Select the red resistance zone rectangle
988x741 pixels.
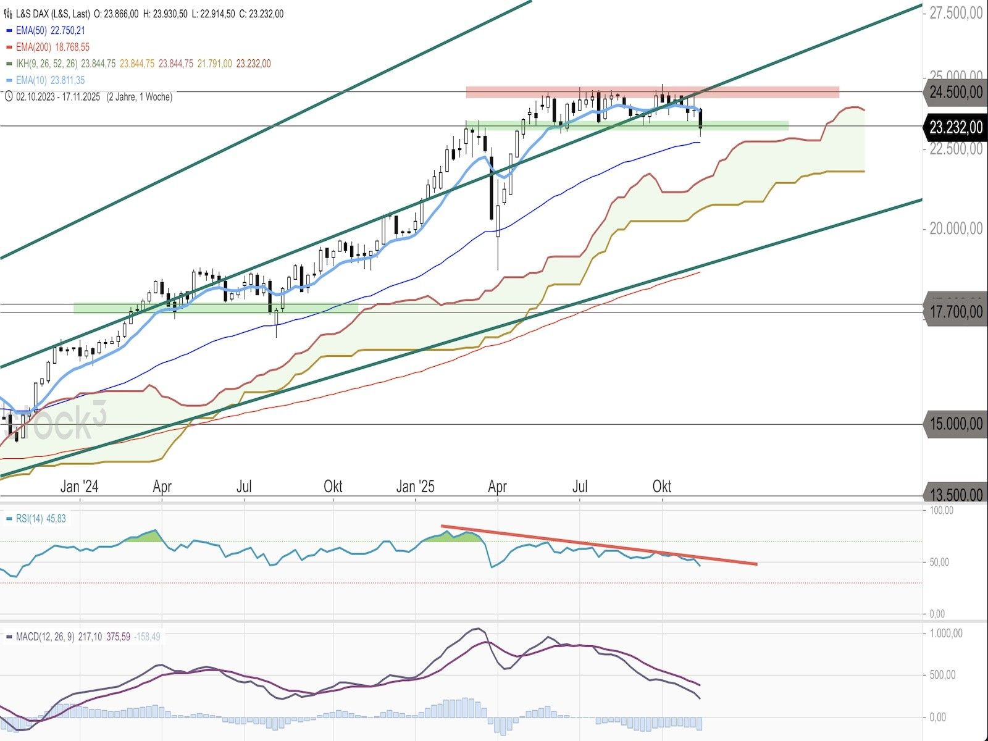(x=652, y=92)
